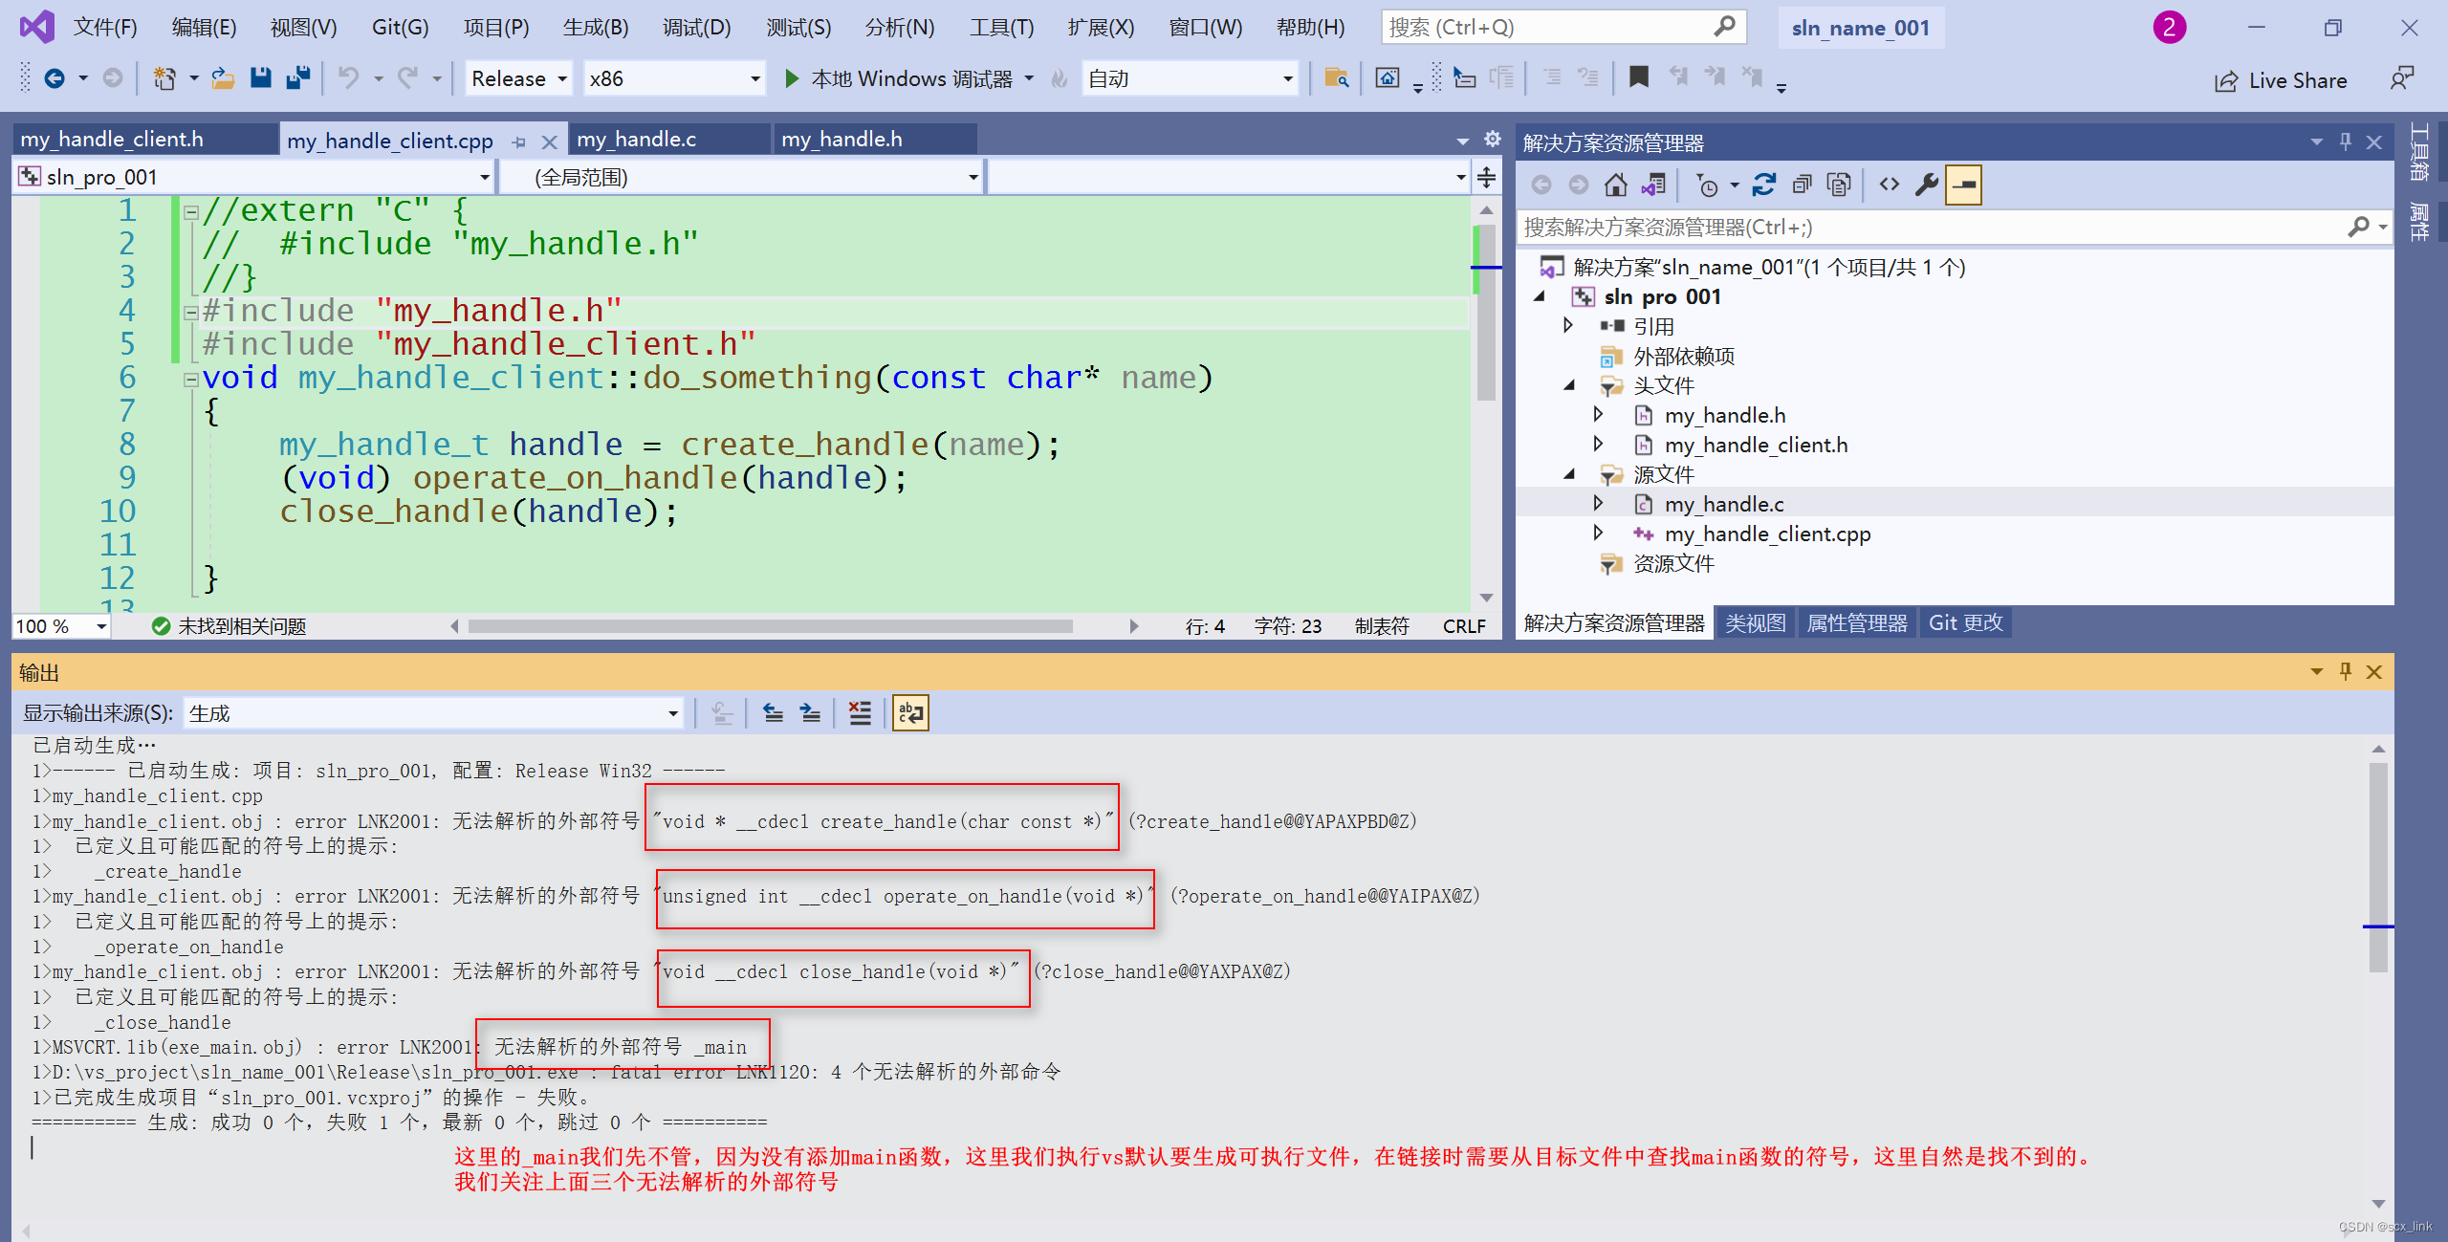Switch to the my_handle.c editor tab
Image resolution: width=2448 pixels, height=1242 pixels.
(637, 140)
